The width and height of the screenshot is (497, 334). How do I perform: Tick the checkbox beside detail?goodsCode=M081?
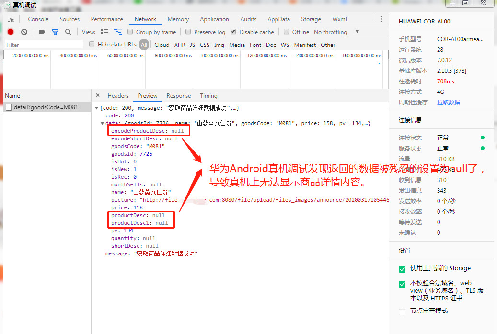pos(9,107)
